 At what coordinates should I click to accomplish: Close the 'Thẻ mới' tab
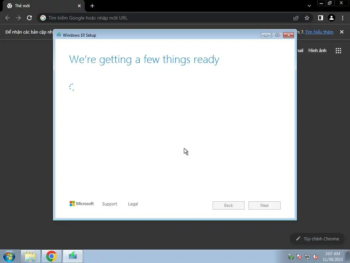point(79,6)
